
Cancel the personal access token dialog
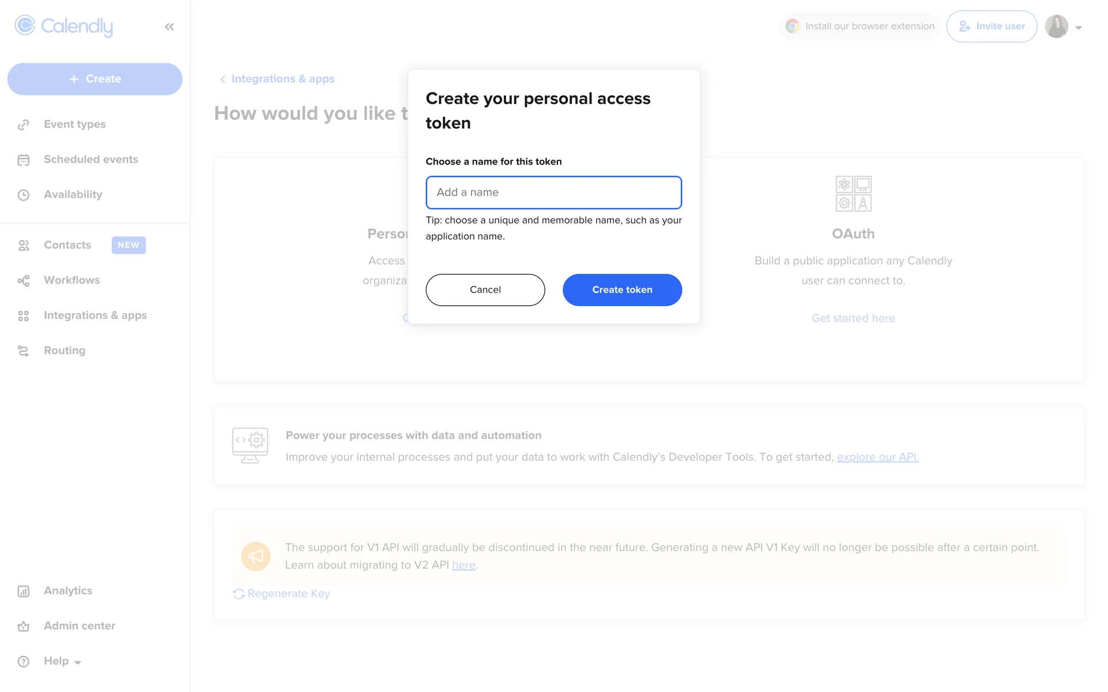pyautogui.click(x=485, y=290)
